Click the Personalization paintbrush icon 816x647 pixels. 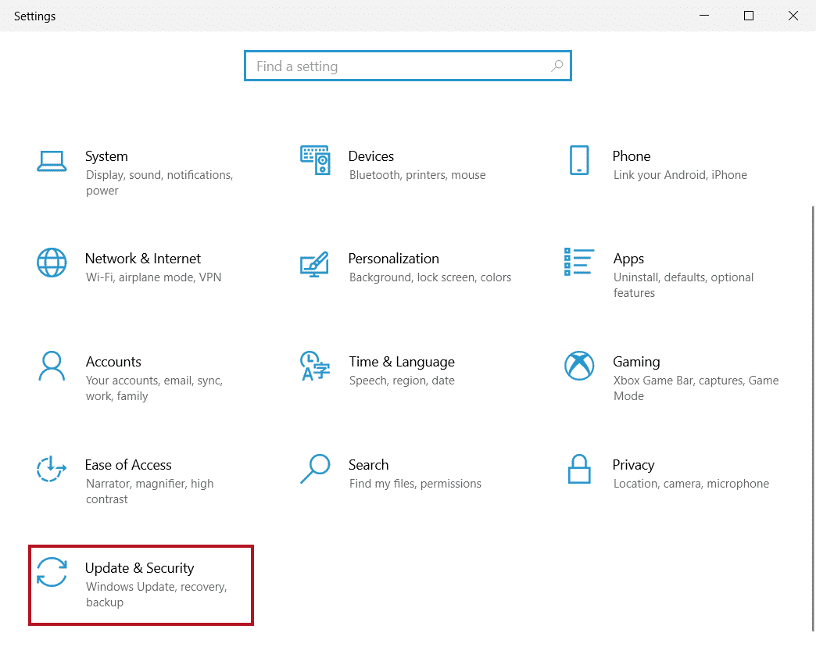[314, 264]
